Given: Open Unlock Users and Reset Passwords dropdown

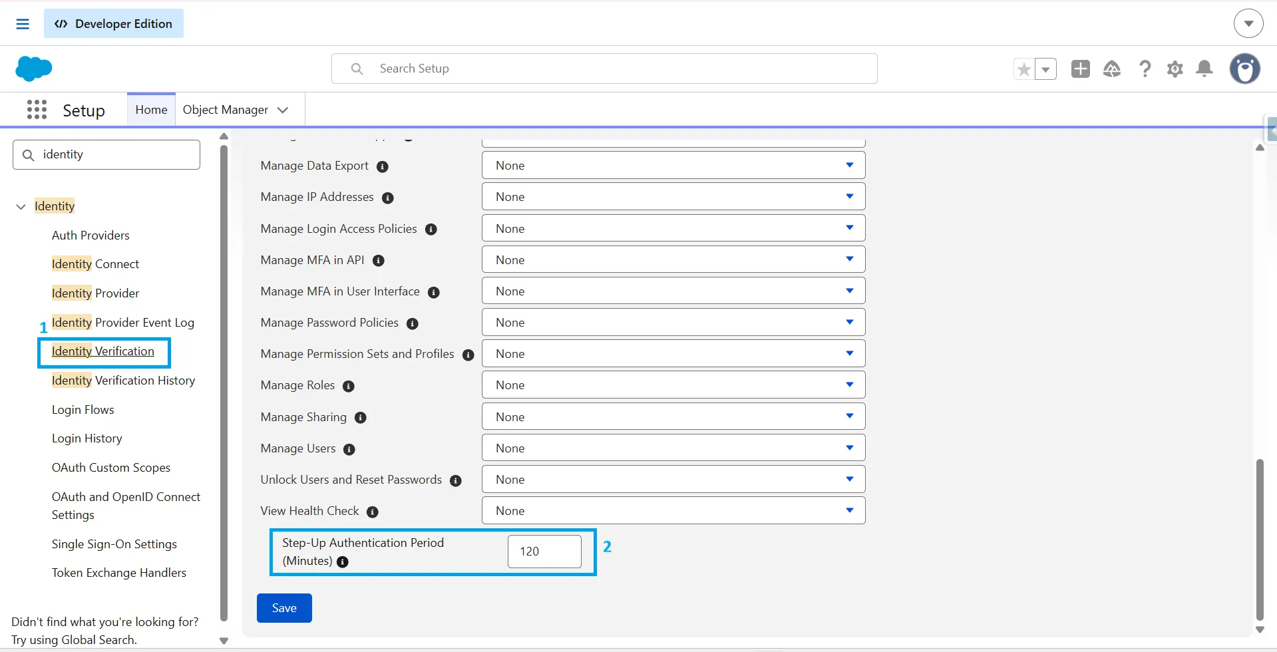Looking at the screenshot, I should click(673, 480).
